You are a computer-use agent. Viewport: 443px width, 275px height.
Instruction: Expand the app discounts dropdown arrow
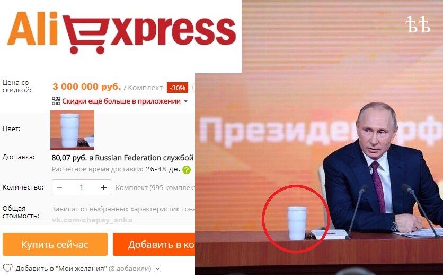tap(185, 101)
